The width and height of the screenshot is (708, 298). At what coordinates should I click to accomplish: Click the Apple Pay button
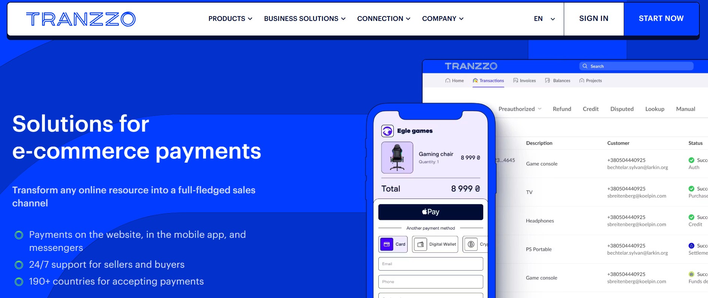pyautogui.click(x=431, y=212)
